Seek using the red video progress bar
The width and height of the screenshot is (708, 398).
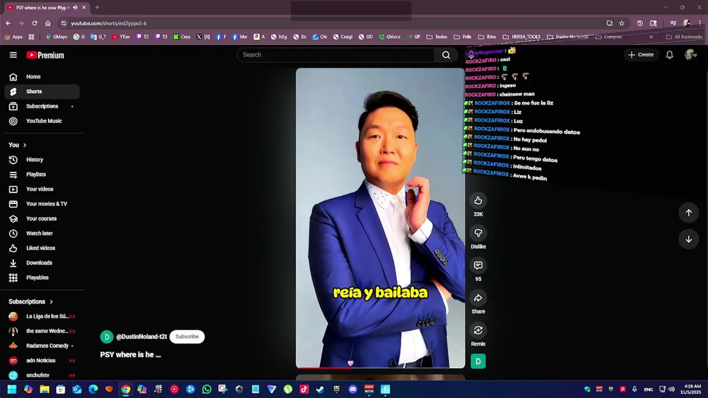tap(381, 367)
